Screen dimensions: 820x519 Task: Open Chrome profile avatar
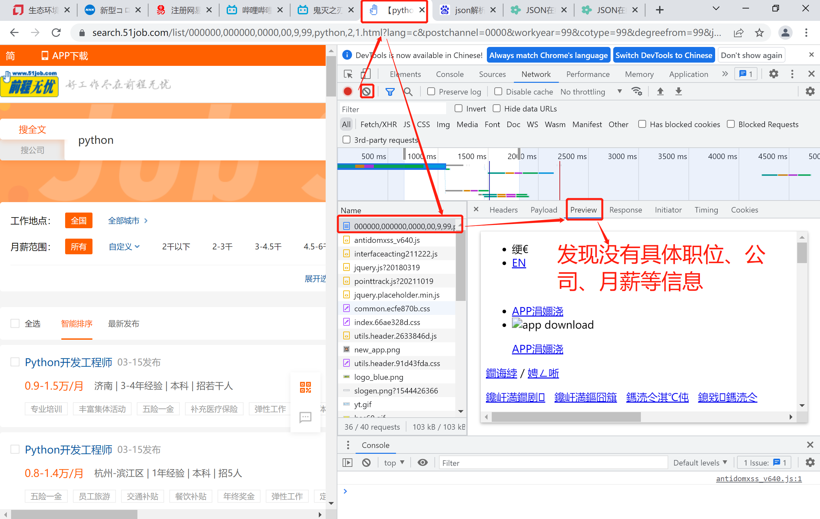tap(785, 33)
